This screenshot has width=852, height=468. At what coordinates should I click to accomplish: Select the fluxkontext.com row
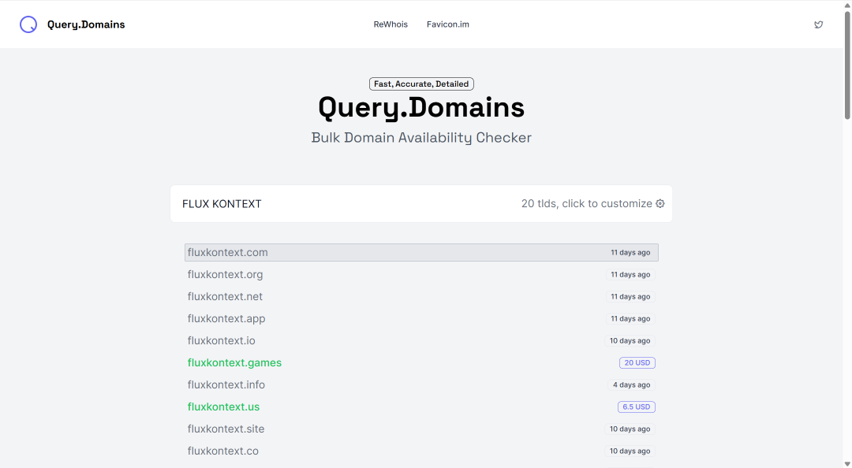(421, 252)
